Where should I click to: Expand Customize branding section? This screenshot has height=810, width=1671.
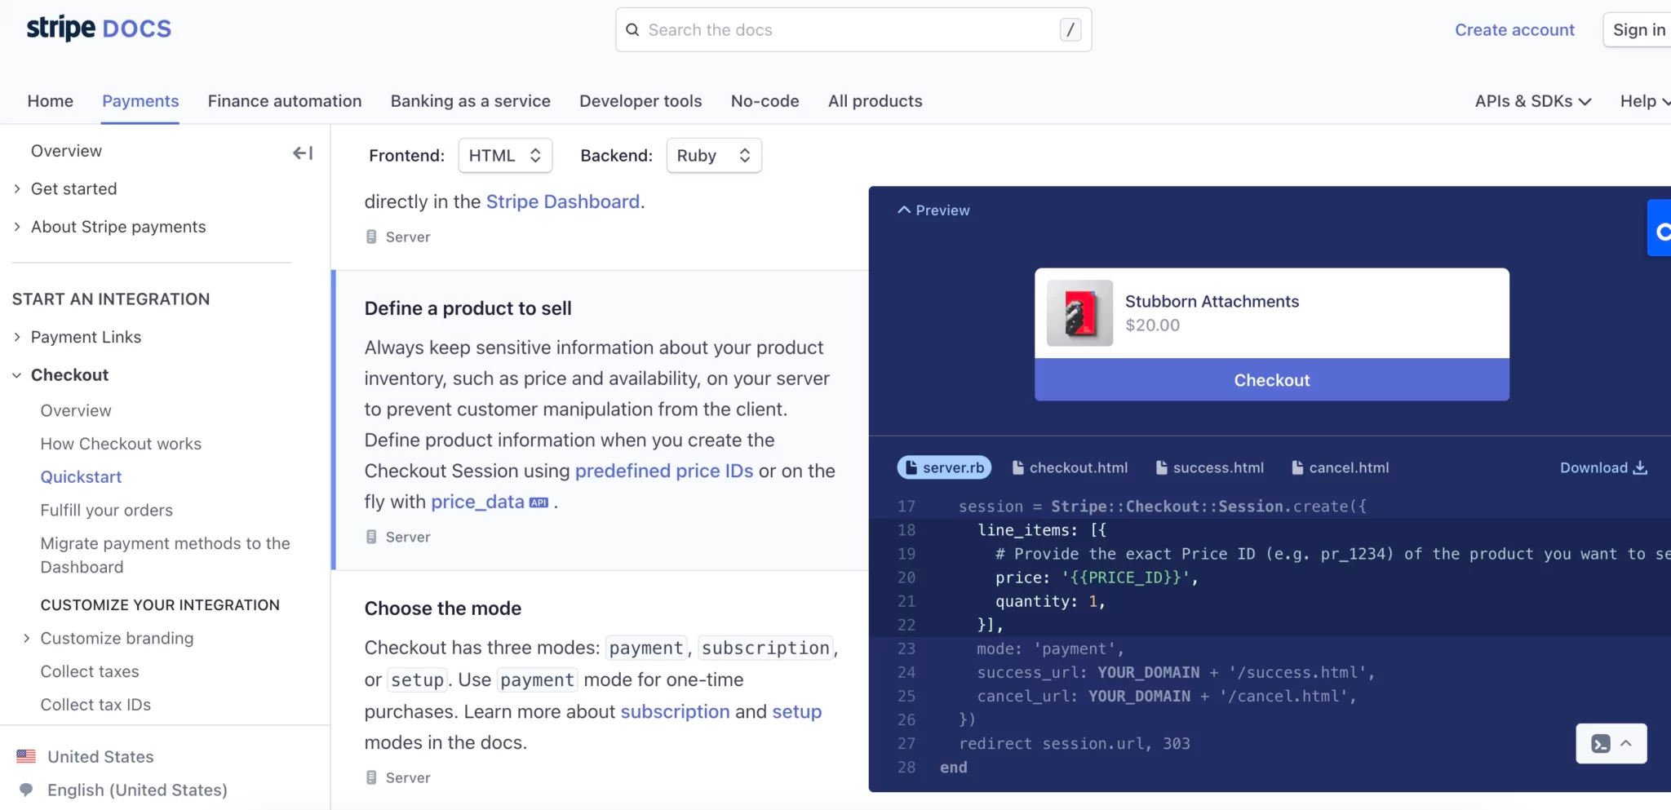coord(27,638)
